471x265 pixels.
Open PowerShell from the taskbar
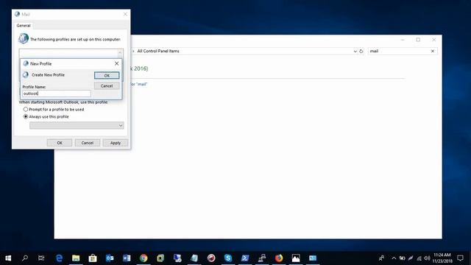245,258
